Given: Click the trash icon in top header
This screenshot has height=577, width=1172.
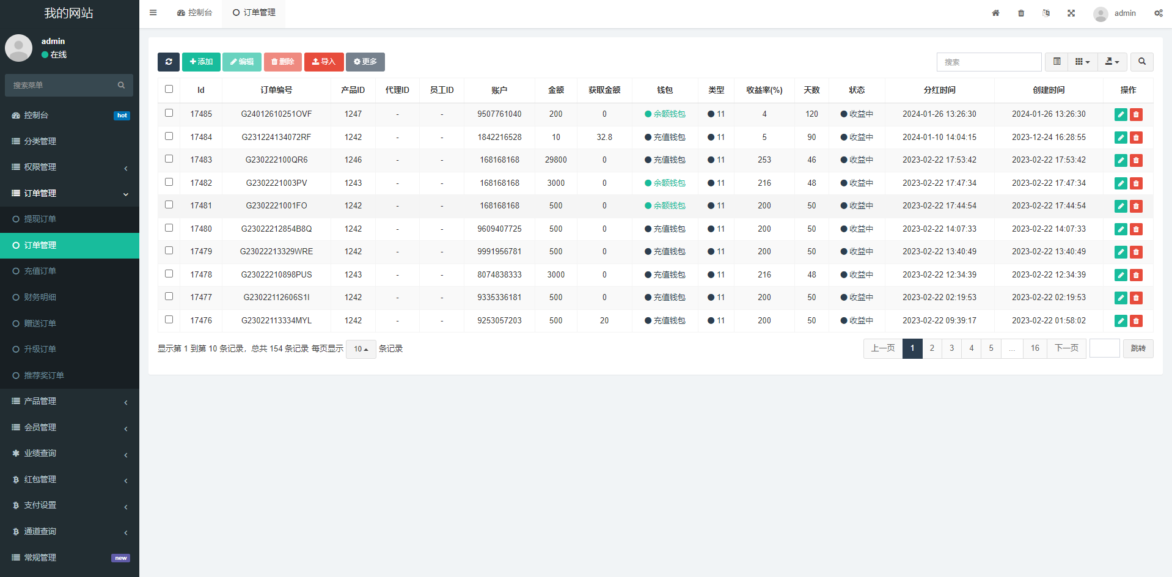Looking at the screenshot, I should pos(1021,13).
